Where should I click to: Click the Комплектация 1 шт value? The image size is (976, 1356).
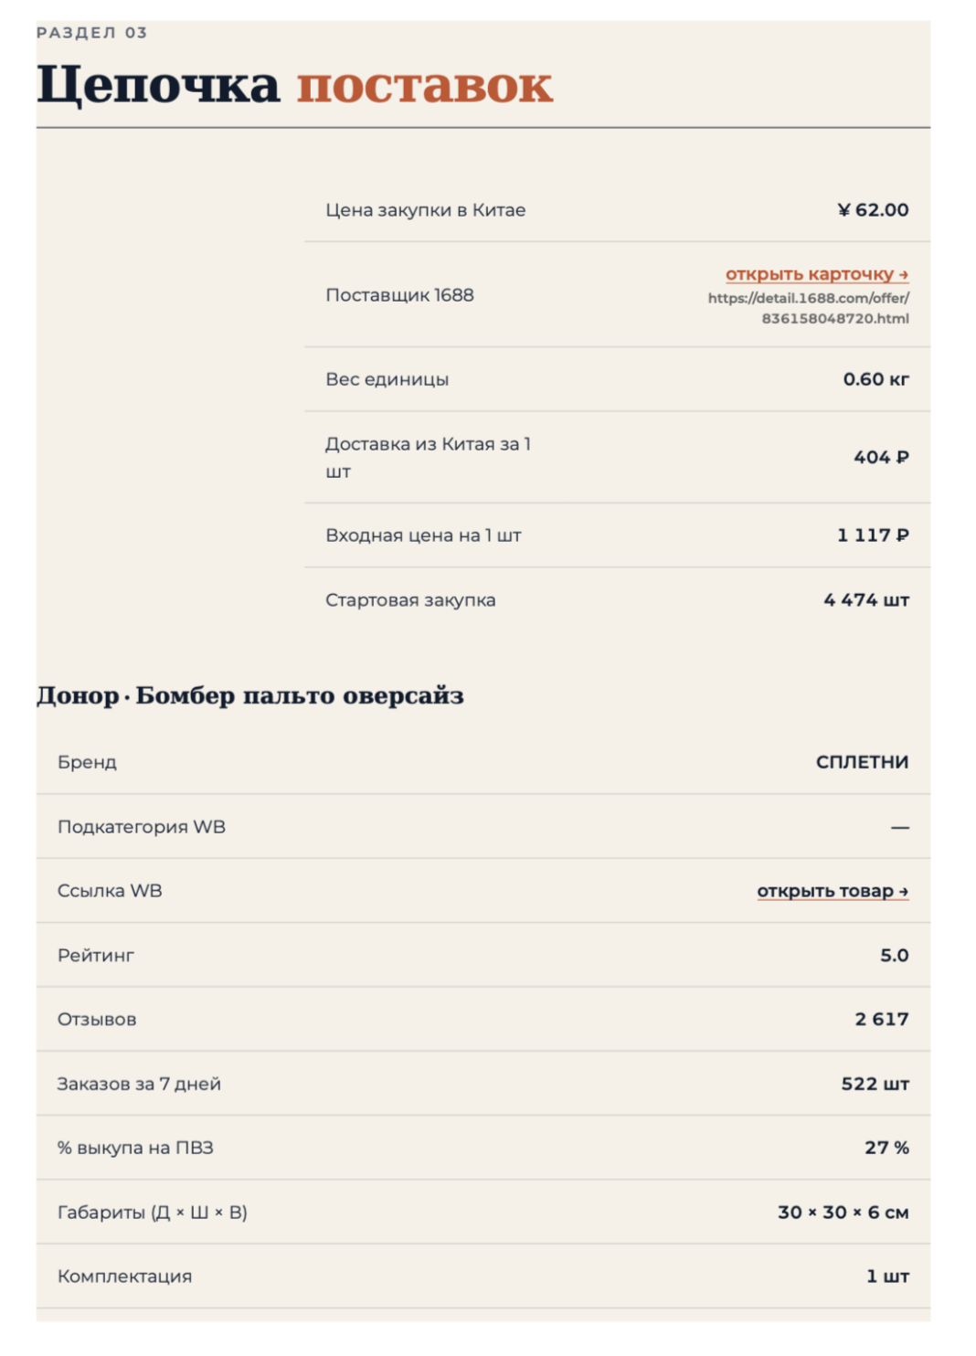click(887, 1277)
